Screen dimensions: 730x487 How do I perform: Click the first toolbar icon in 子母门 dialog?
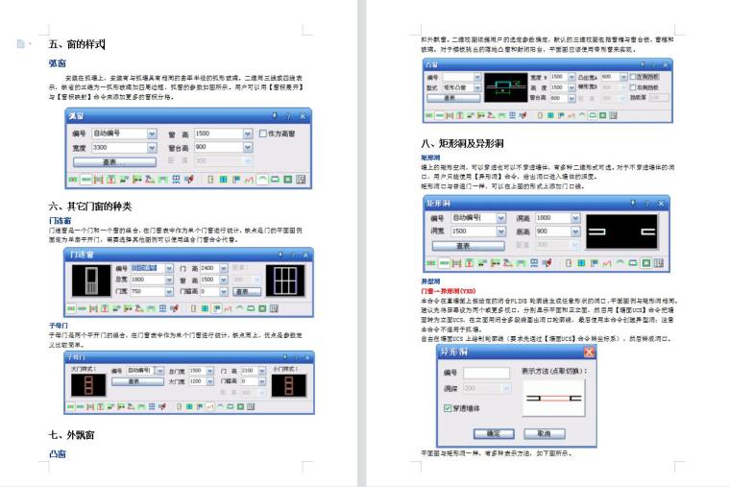71,406
